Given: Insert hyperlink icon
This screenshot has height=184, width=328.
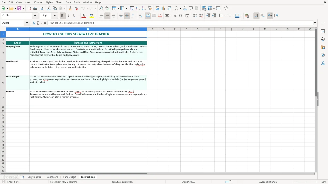Looking at the screenshot, I should click(x=185, y=8).
